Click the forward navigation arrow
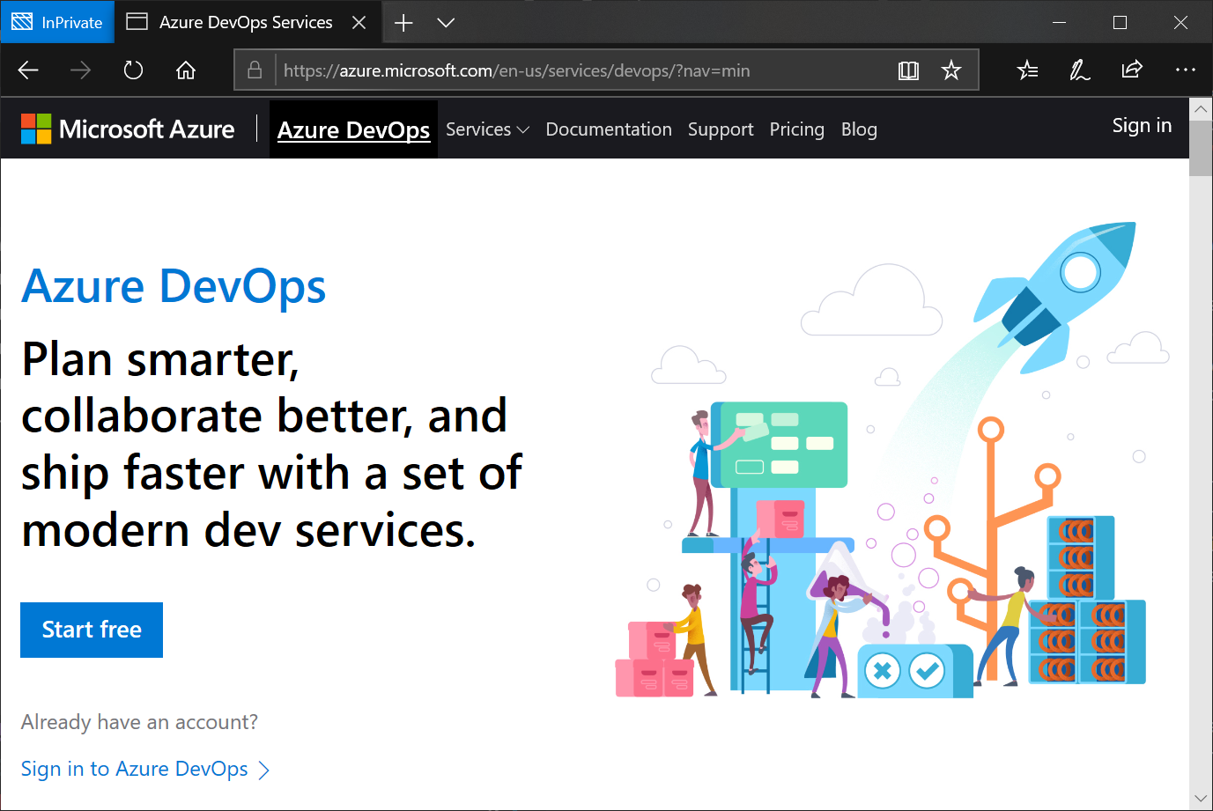Image resolution: width=1213 pixels, height=811 pixels. click(x=80, y=70)
